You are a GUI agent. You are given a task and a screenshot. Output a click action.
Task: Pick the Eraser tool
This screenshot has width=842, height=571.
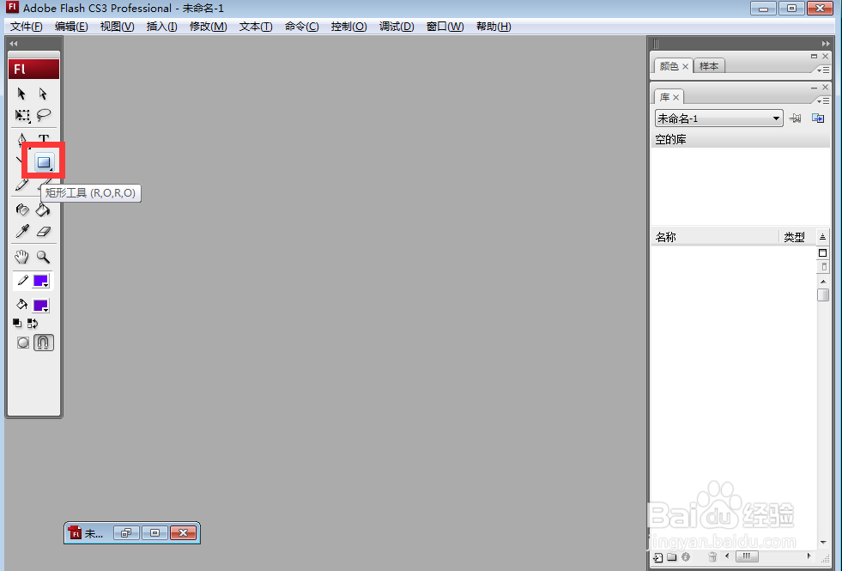pos(44,232)
